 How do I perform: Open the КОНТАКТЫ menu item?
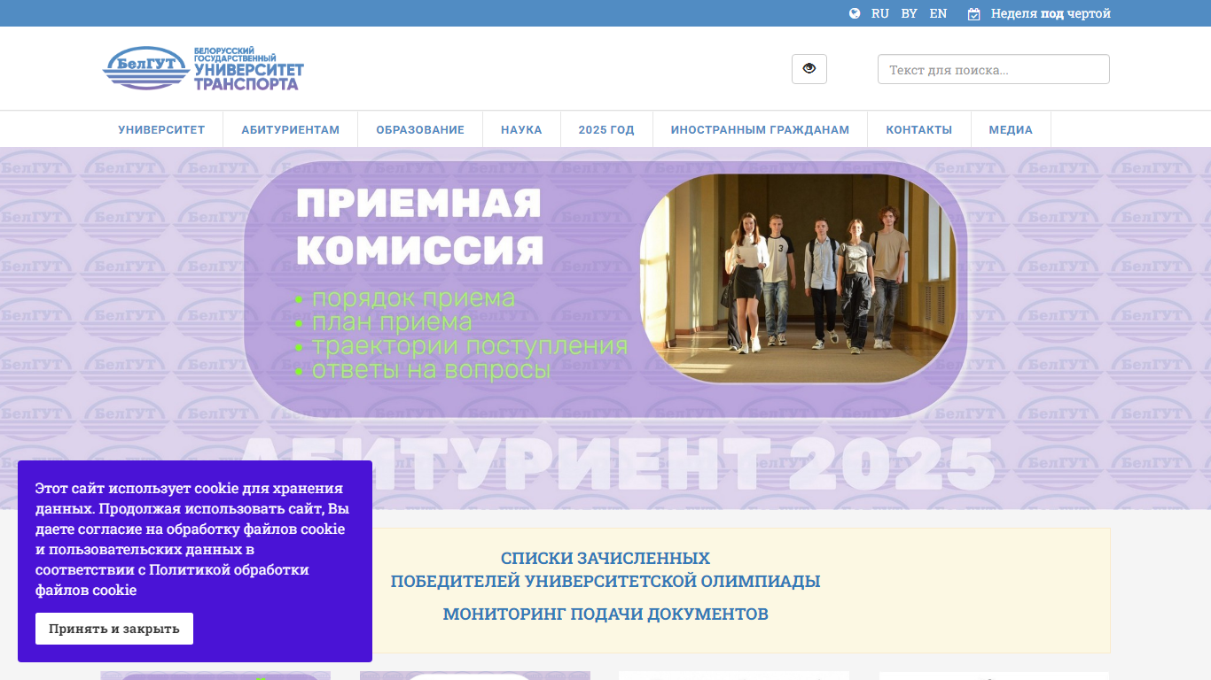coord(919,129)
